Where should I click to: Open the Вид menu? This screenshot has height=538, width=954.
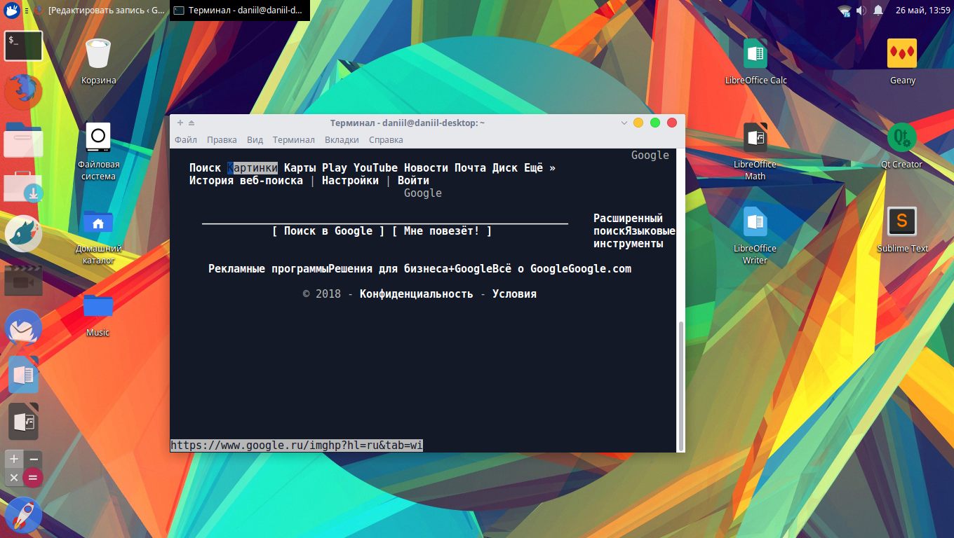tap(255, 139)
